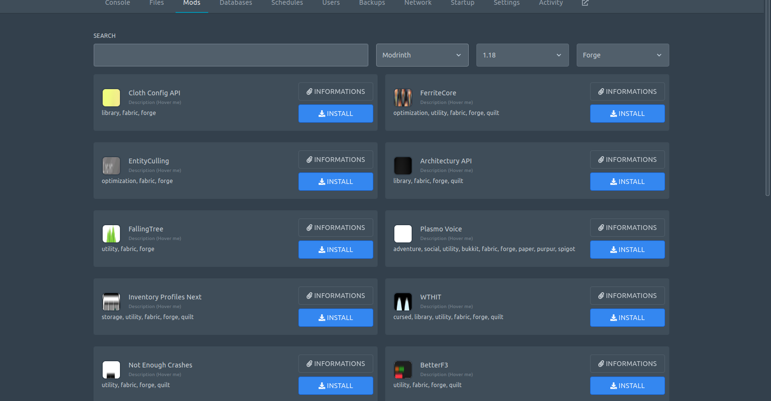Switch to the Console tab
Screen dimensions: 771x401
tap(118, 3)
